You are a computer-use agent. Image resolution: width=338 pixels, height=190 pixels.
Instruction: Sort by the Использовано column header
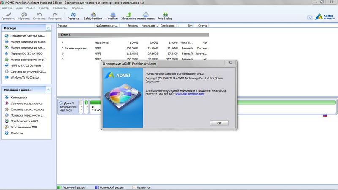[x=150, y=26]
